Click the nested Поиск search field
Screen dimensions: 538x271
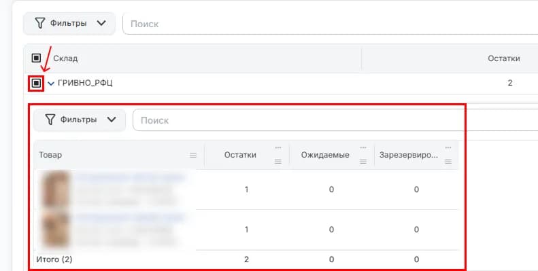(335, 120)
